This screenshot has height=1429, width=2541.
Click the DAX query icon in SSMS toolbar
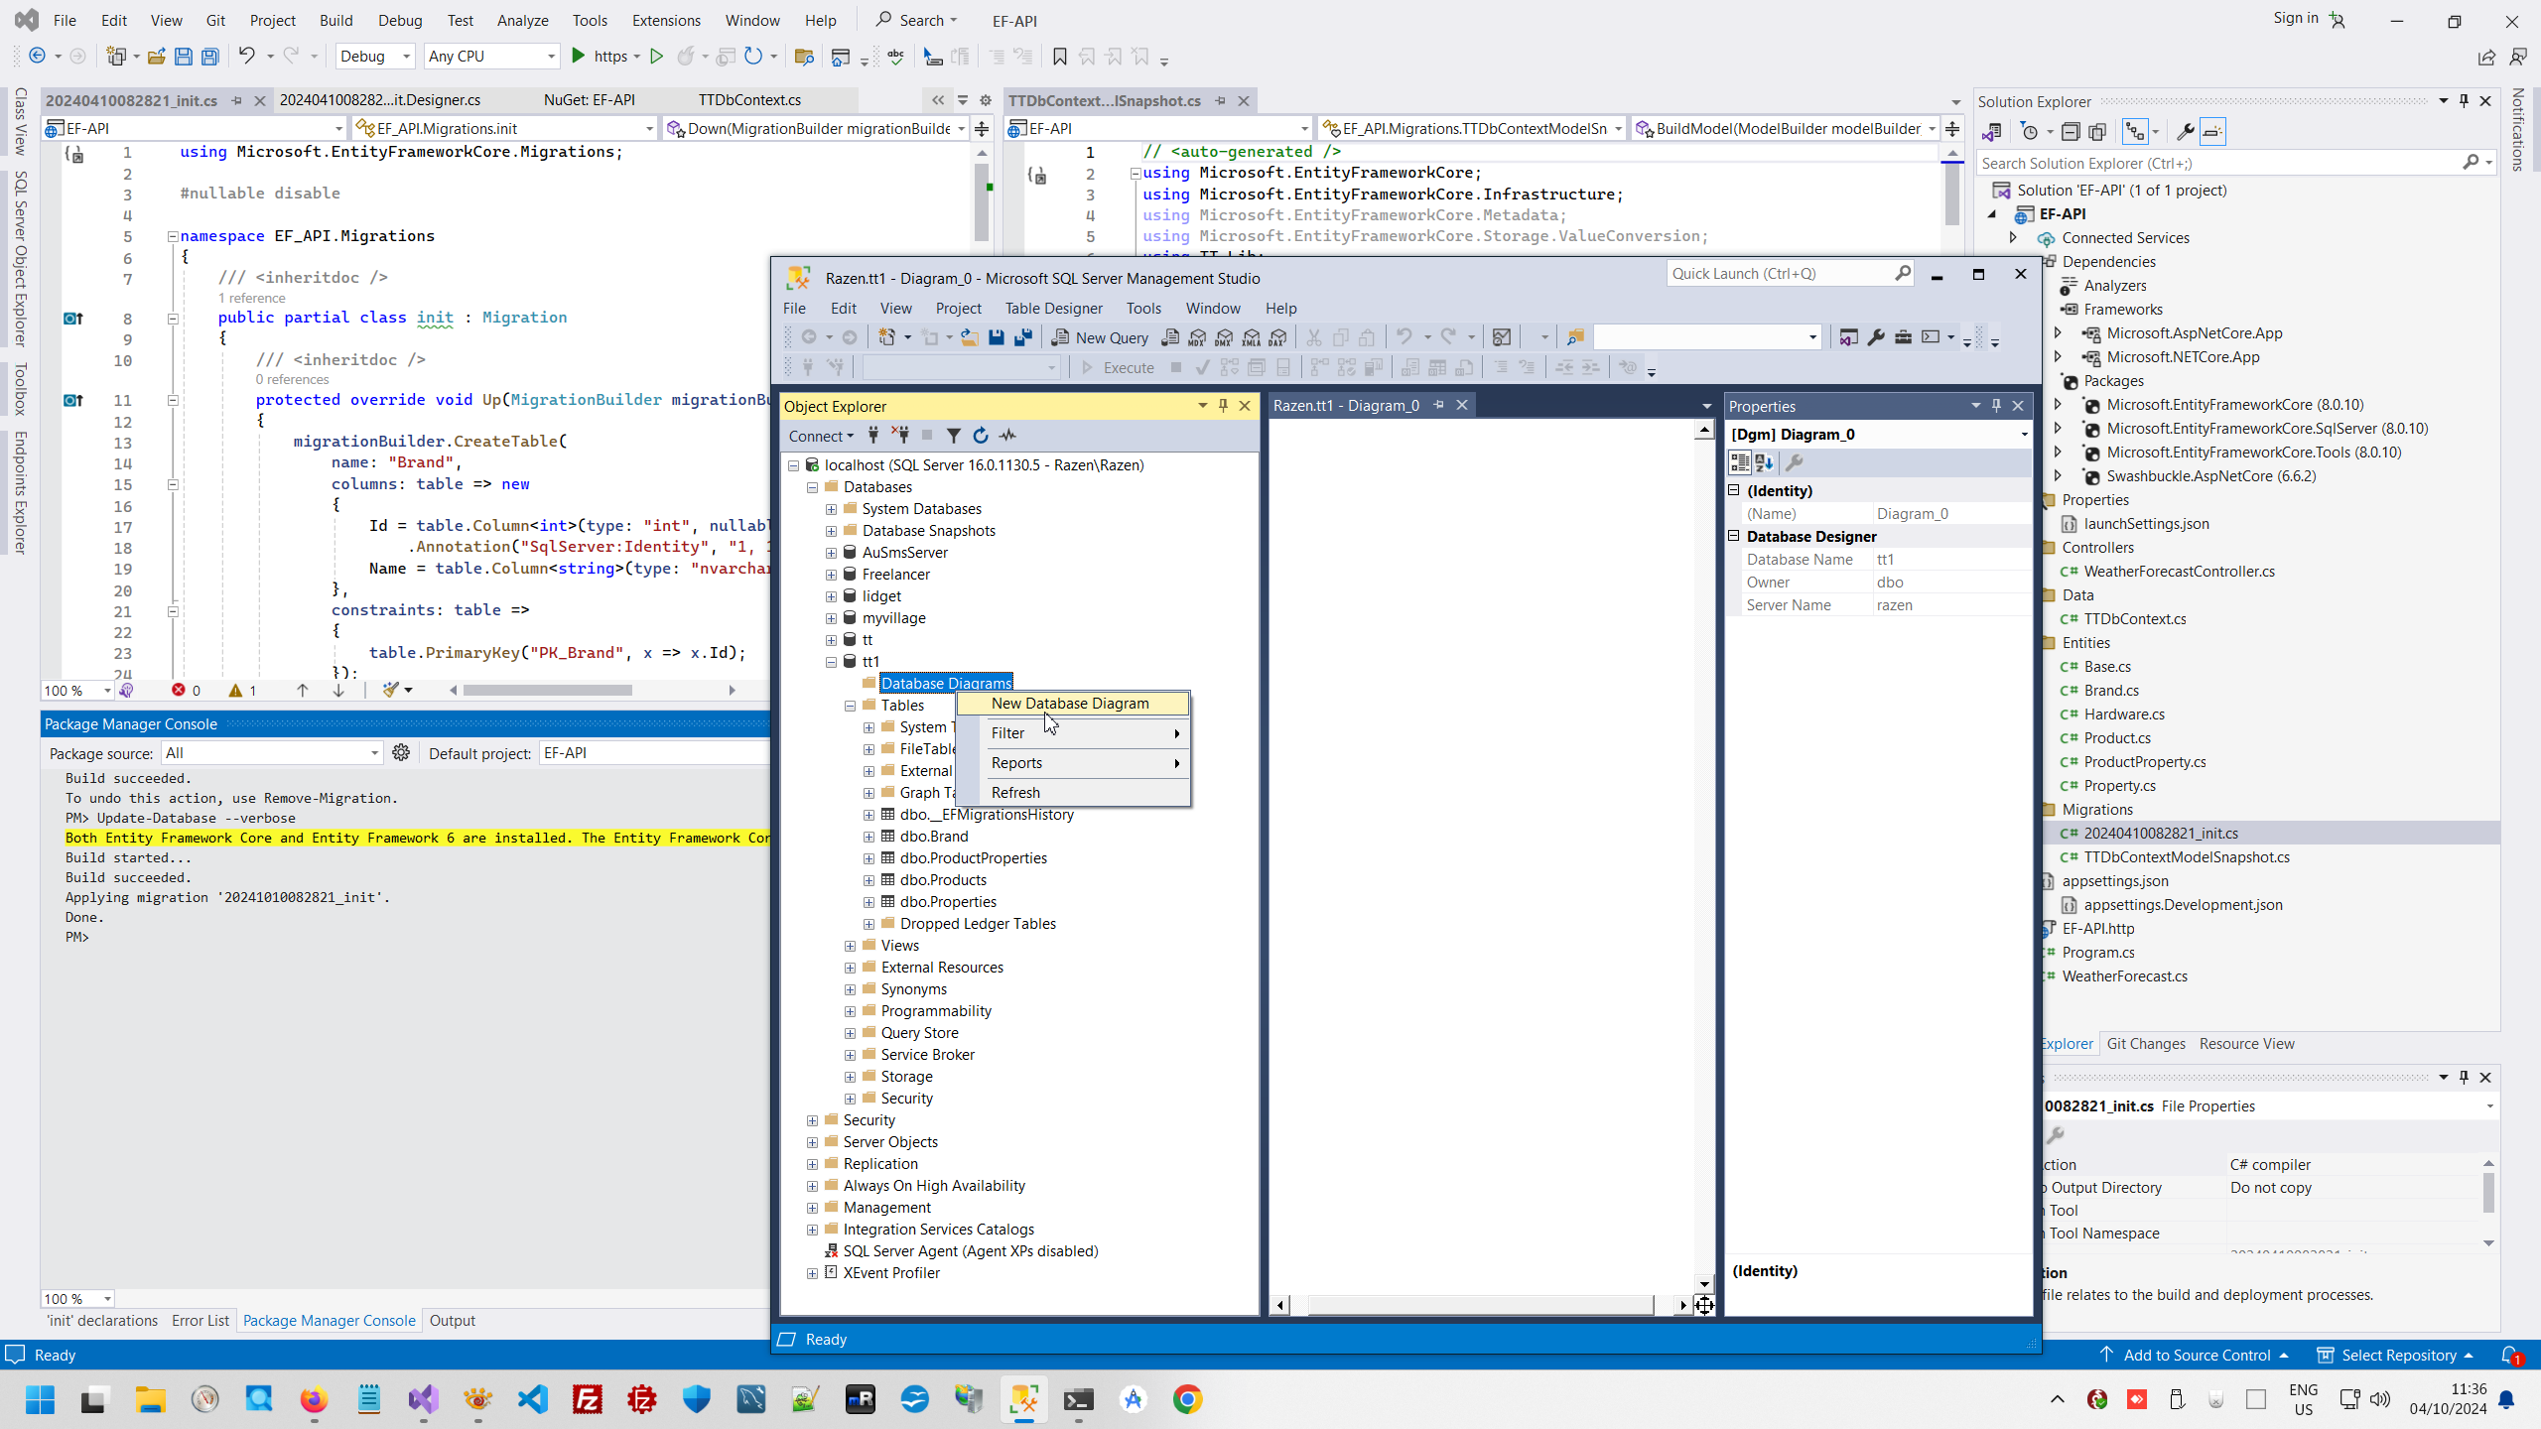point(1278,338)
